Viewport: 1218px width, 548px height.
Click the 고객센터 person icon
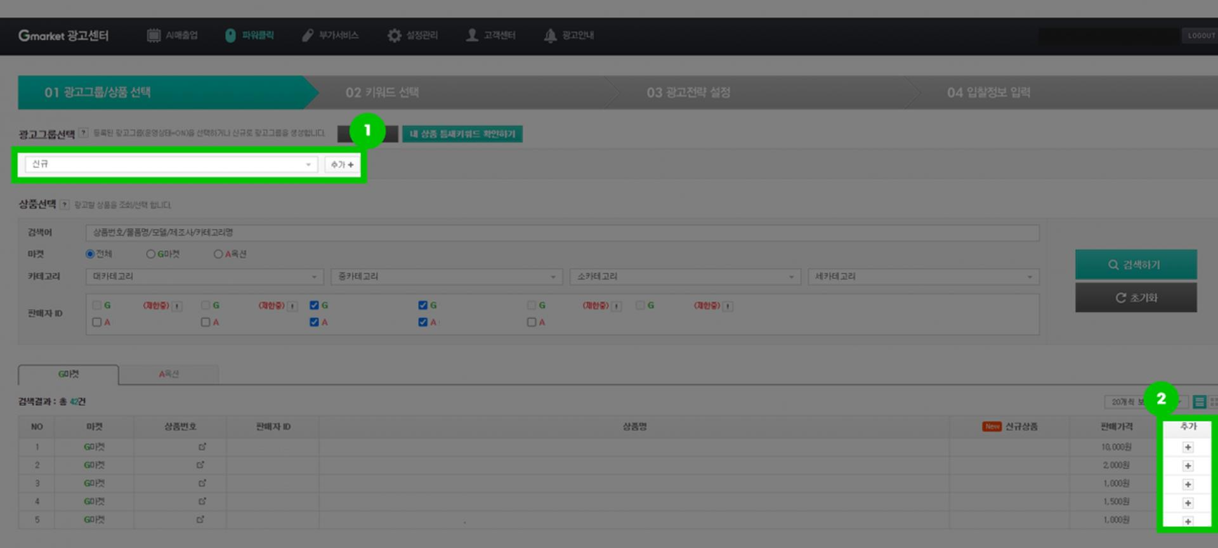click(x=472, y=36)
